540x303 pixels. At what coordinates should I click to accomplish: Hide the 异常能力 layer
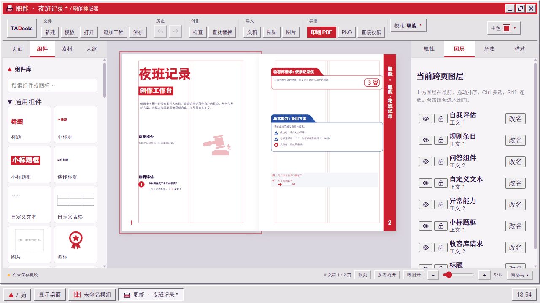coord(426,205)
